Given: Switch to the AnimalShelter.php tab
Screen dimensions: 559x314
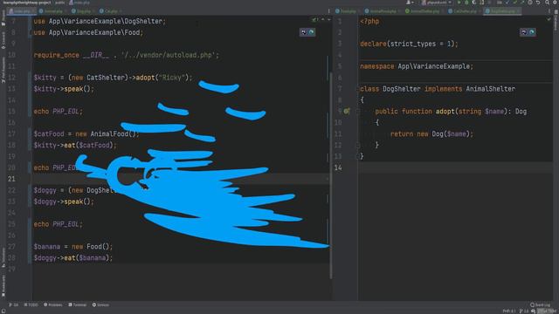Looking at the screenshot, I should coord(425,11).
